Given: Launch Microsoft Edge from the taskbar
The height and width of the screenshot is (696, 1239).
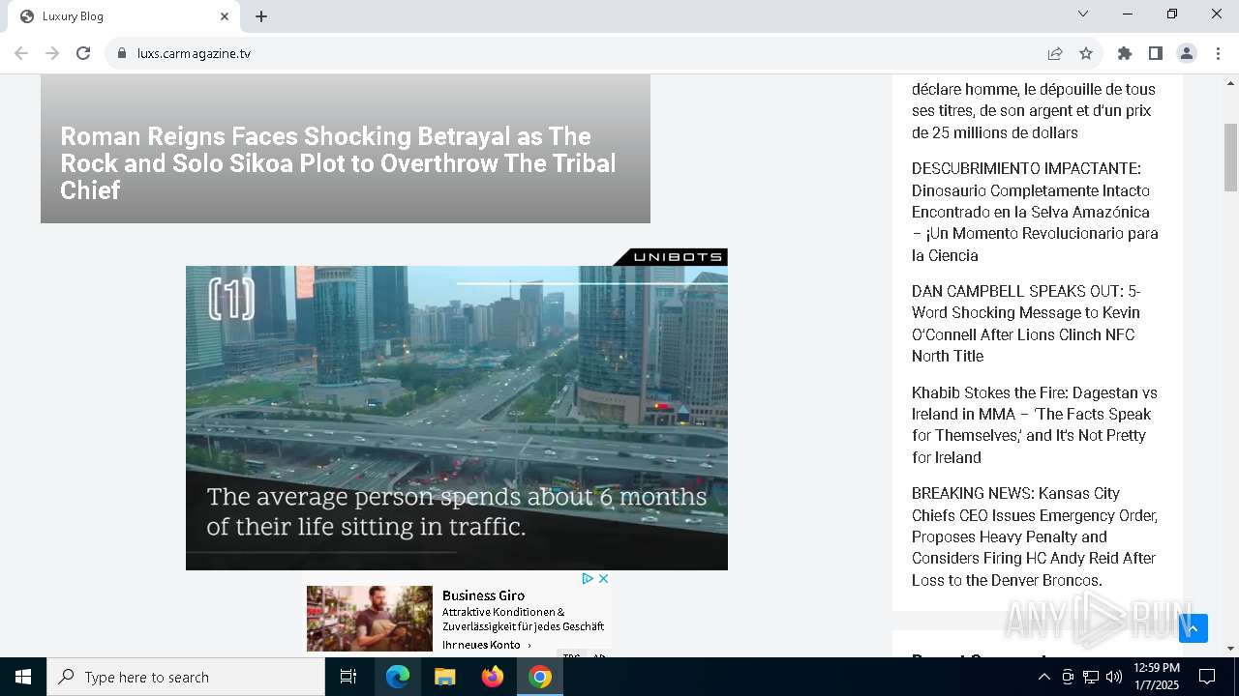Looking at the screenshot, I should click(398, 677).
